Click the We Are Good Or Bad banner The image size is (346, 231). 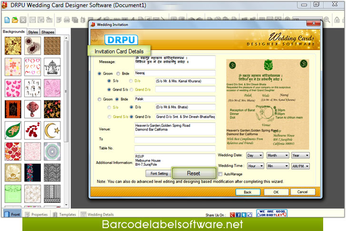coord(272,213)
